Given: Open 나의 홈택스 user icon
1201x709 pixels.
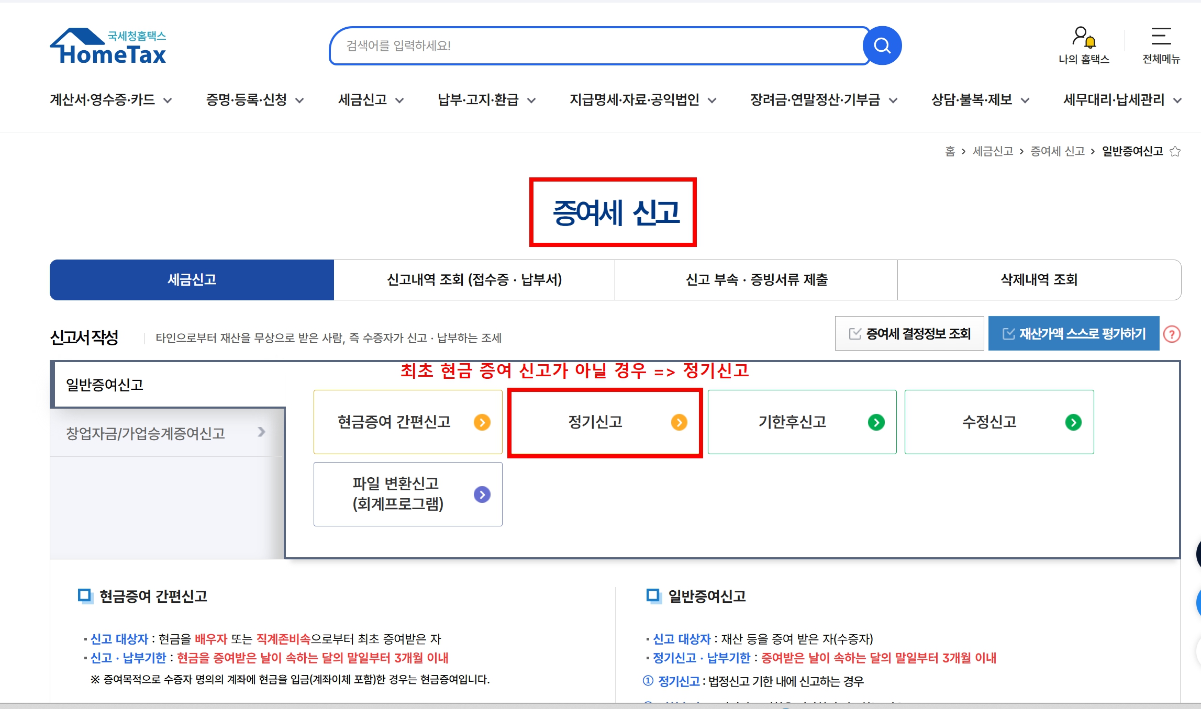Looking at the screenshot, I should click(1083, 38).
